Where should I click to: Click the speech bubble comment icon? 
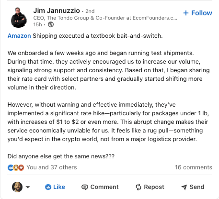coord(85,187)
